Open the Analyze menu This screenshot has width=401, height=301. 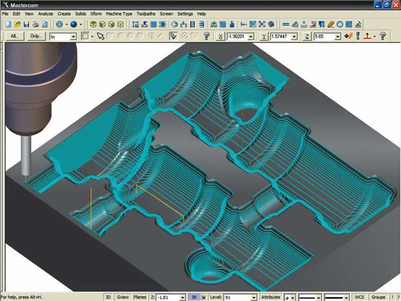click(45, 14)
